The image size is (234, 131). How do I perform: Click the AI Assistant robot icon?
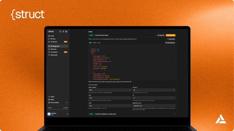point(49,42)
